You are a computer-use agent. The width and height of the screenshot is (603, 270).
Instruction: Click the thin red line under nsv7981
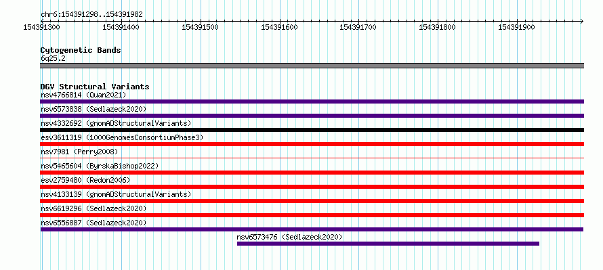312,158
